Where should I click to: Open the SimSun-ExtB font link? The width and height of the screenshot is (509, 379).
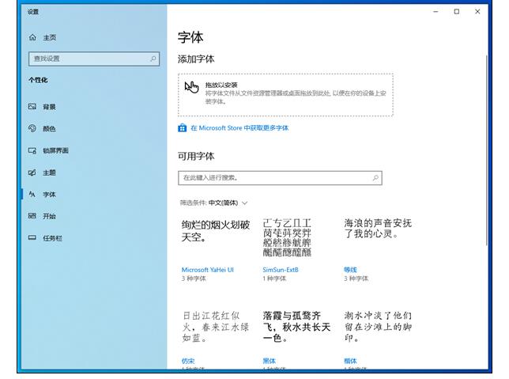[x=281, y=270]
